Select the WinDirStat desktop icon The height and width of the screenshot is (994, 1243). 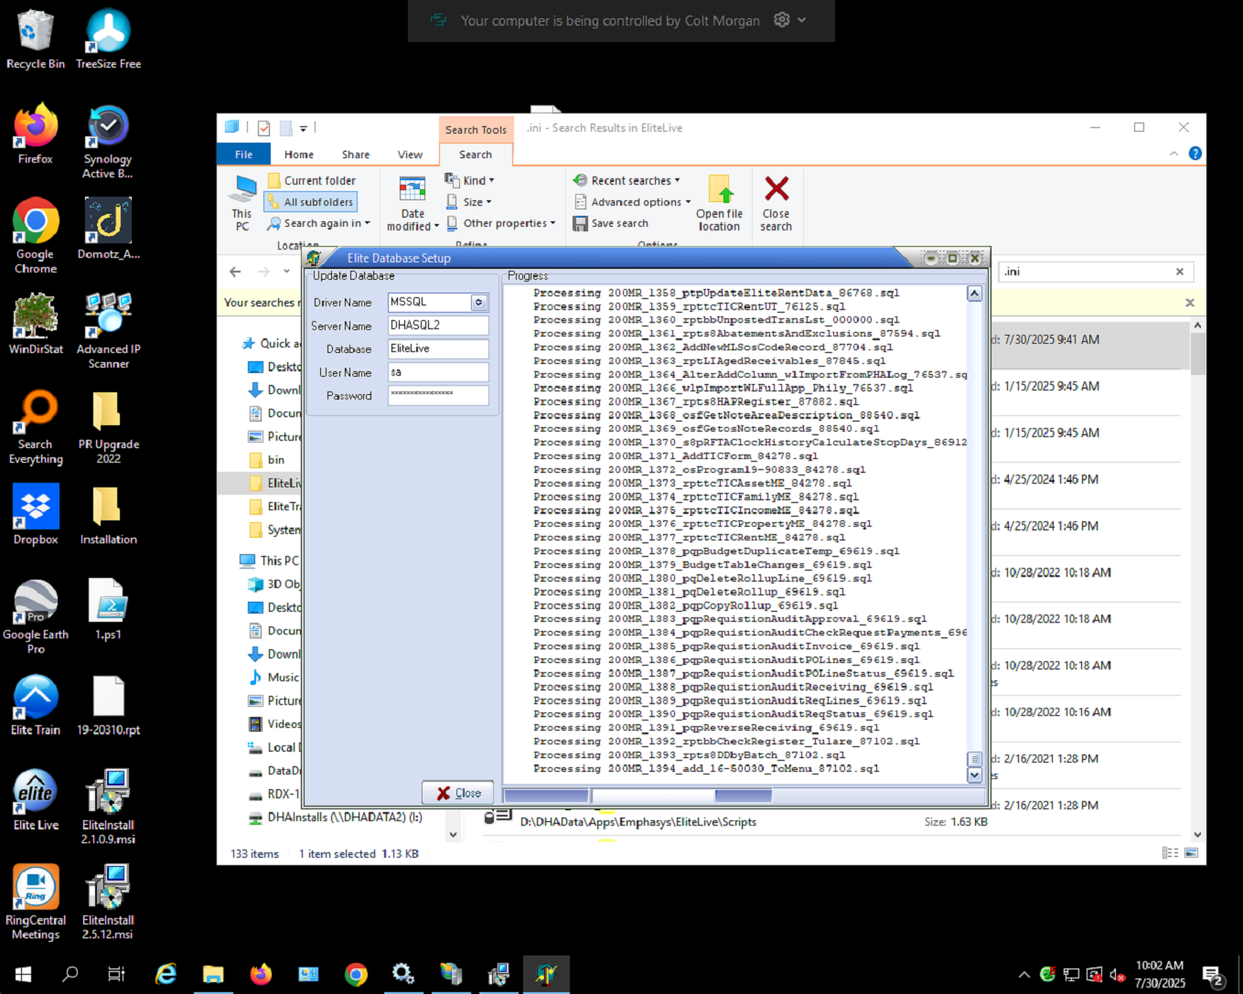click(x=36, y=324)
